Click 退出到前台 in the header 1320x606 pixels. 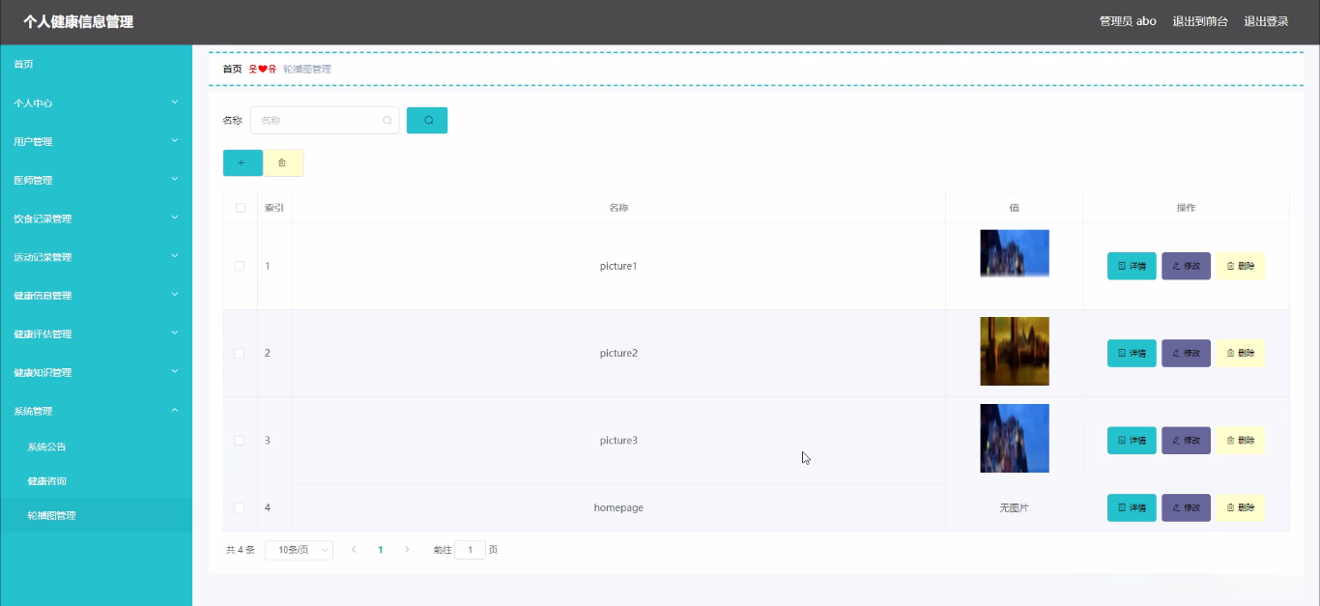pyautogui.click(x=1200, y=21)
